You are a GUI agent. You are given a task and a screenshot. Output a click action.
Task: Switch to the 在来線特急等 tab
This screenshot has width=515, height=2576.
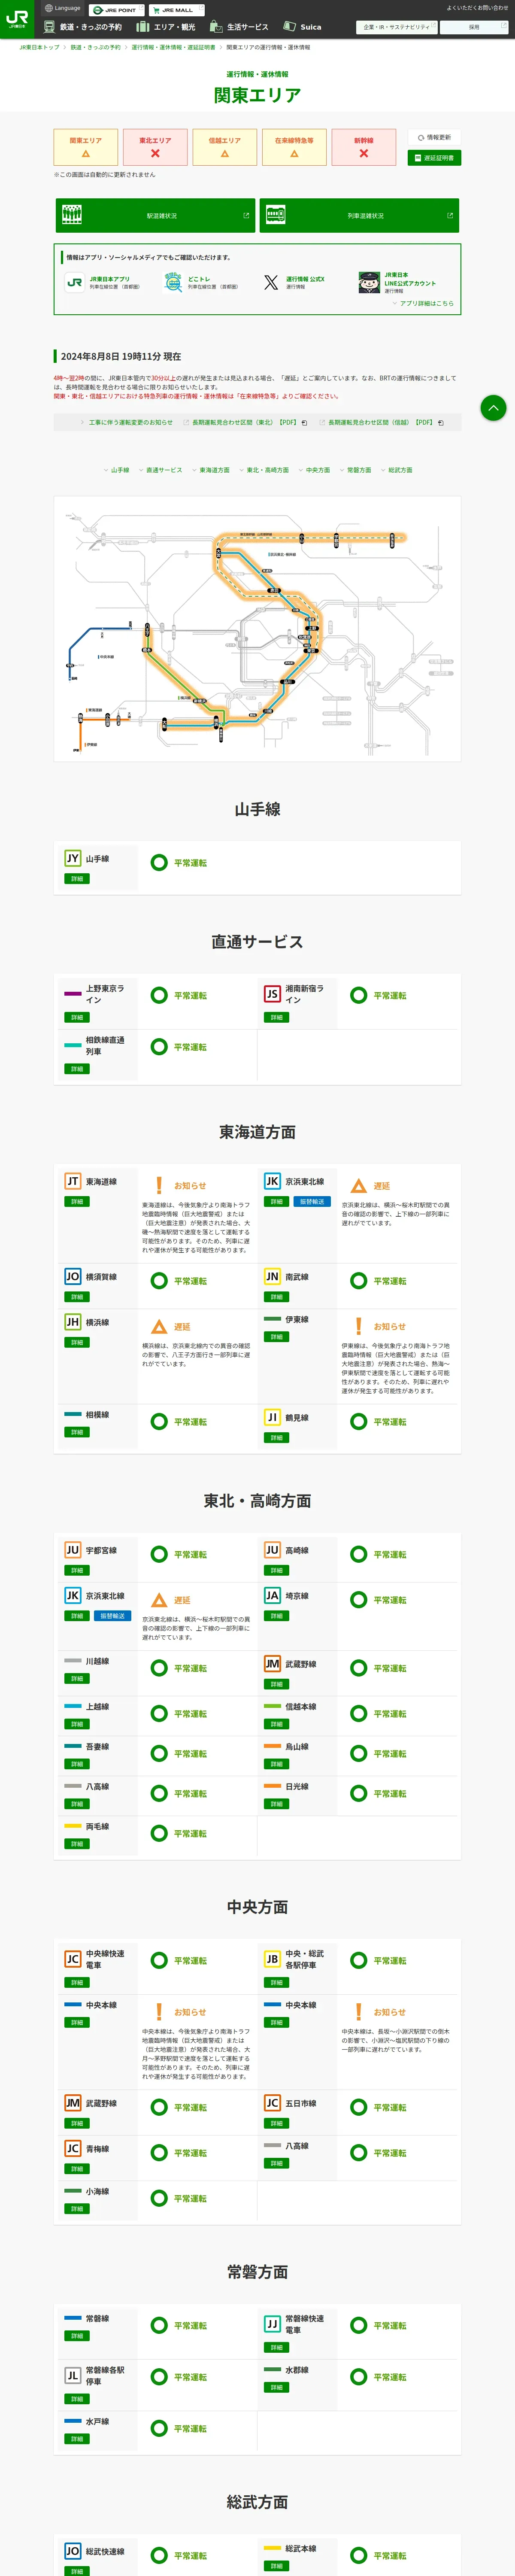pos(294,147)
